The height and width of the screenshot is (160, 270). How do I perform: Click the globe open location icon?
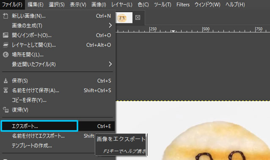6,55
